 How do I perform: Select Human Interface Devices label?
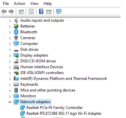point(42,67)
